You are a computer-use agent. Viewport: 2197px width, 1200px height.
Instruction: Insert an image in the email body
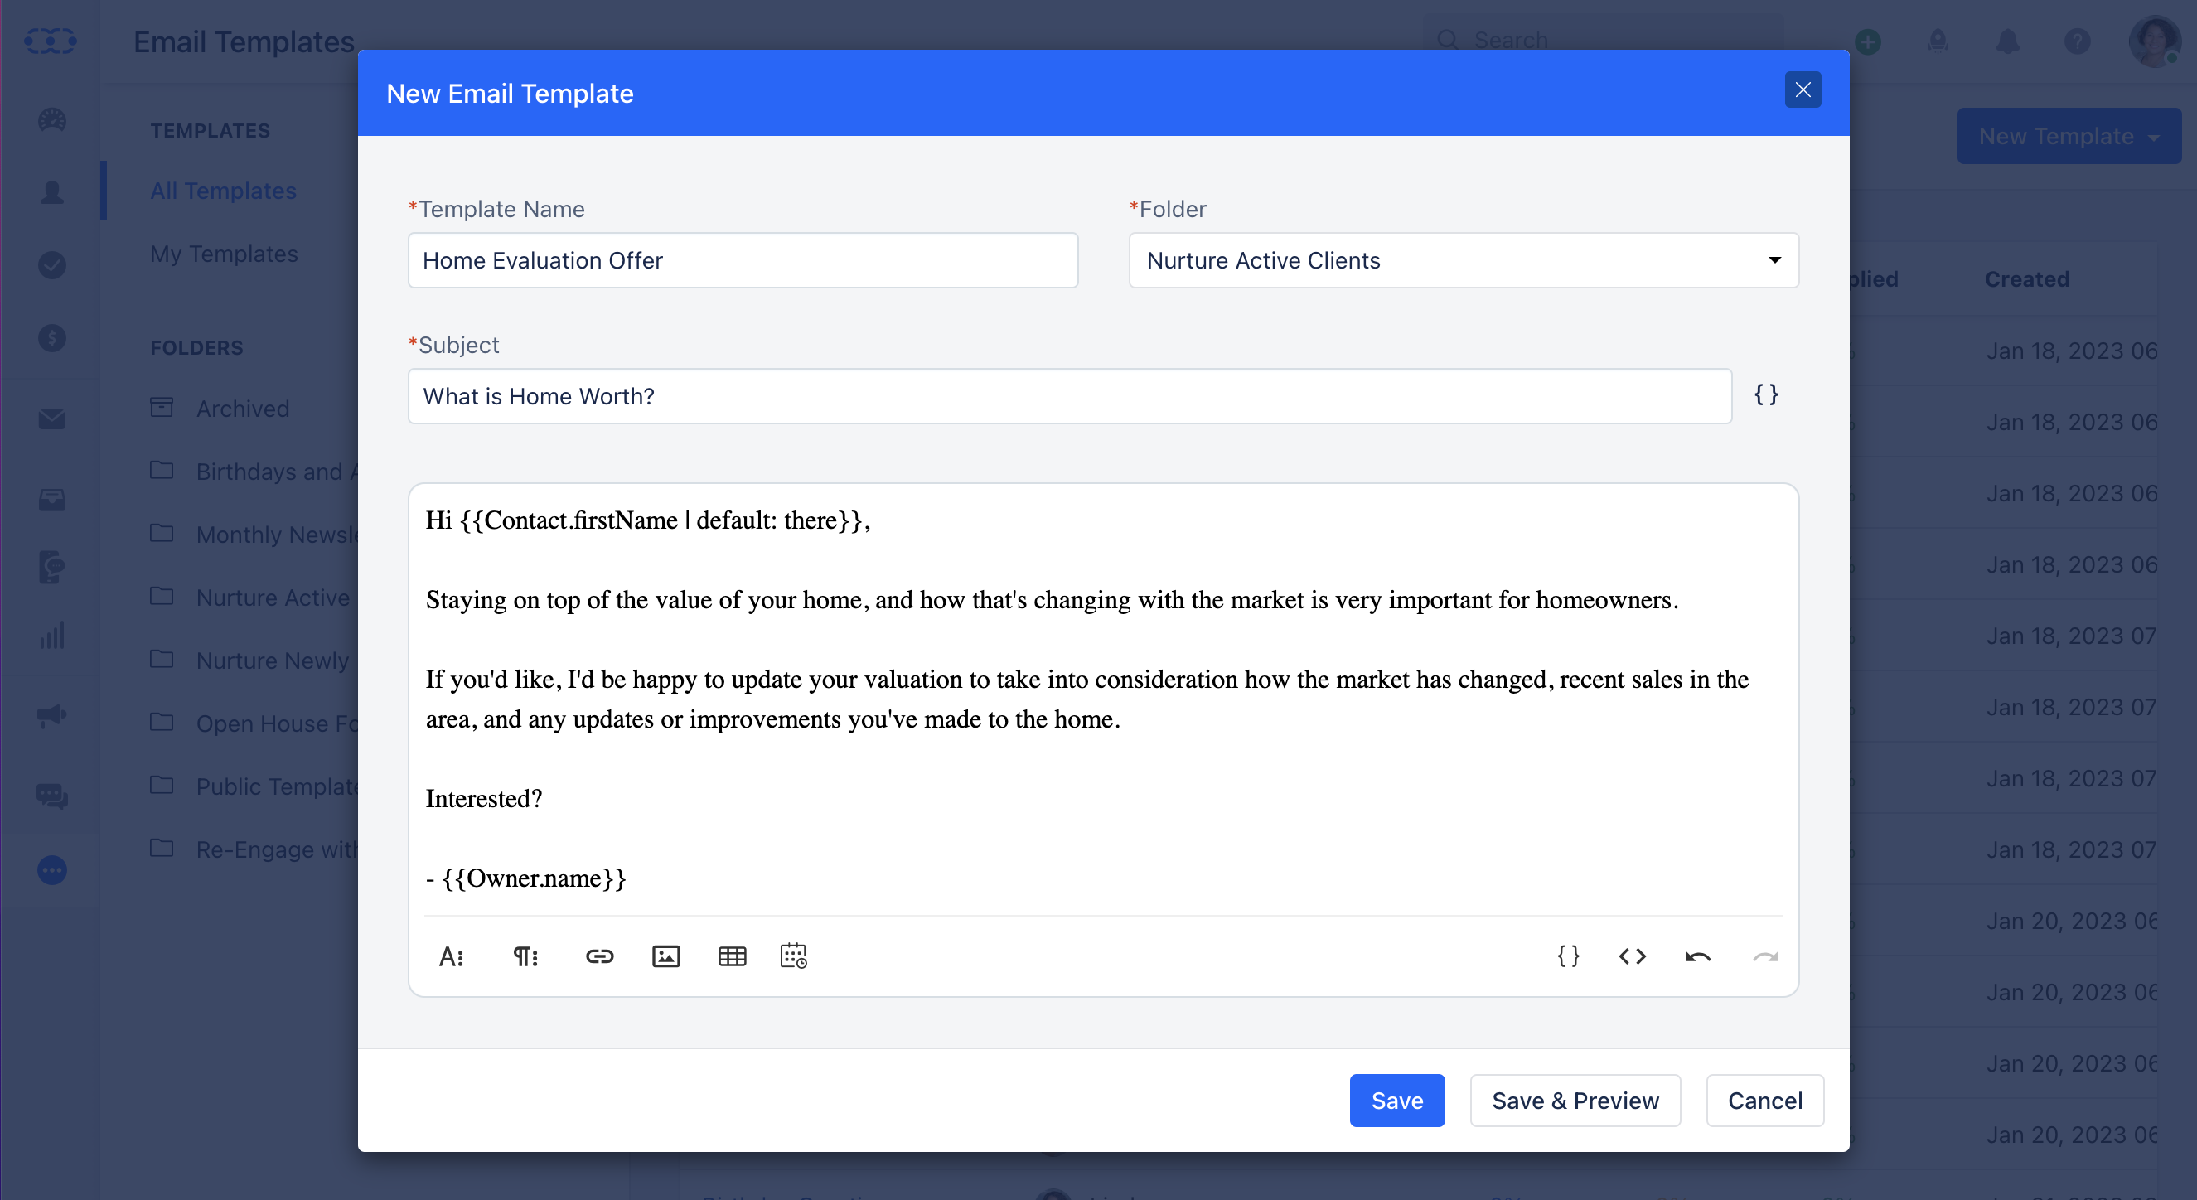(x=666, y=957)
